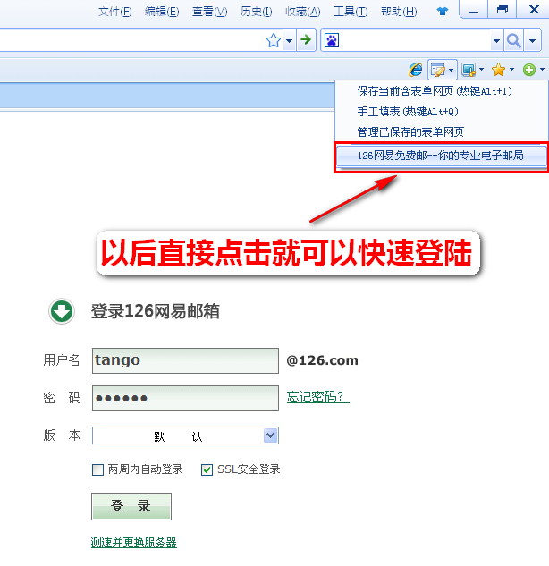Image resolution: width=549 pixels, height=566 pixels.
Task: Open the 编辑(E) menu
Action: (x=162, y=12)
